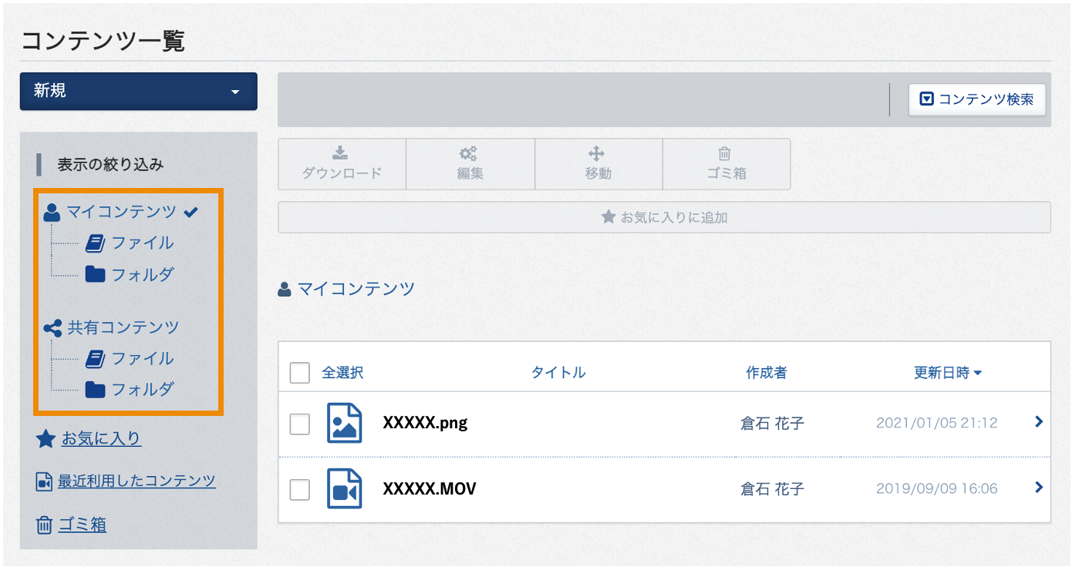Click the 編集 gear toolbar button
The width and height of the screenshot is (1072, 570).
click(x=470, y=164)
